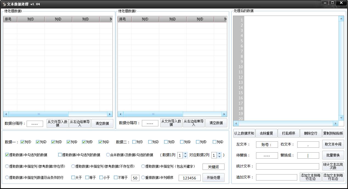Focus 数据分隔符 field under 待处理数据2

coord(150,123)
